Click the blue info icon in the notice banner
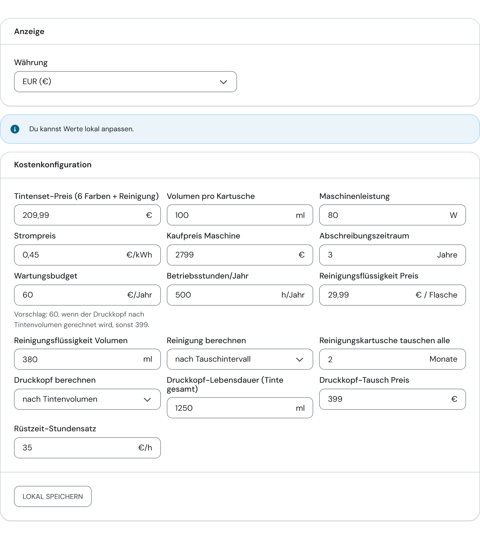Image resolution: width=480 pixels, height=539 pixels. 15,129
